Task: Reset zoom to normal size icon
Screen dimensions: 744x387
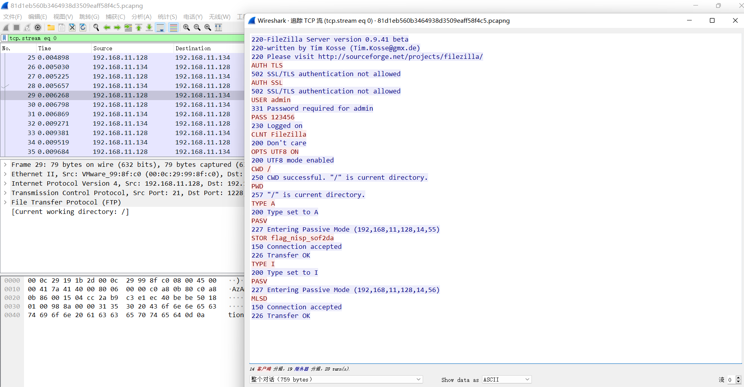Action: (x=208, y=27)
